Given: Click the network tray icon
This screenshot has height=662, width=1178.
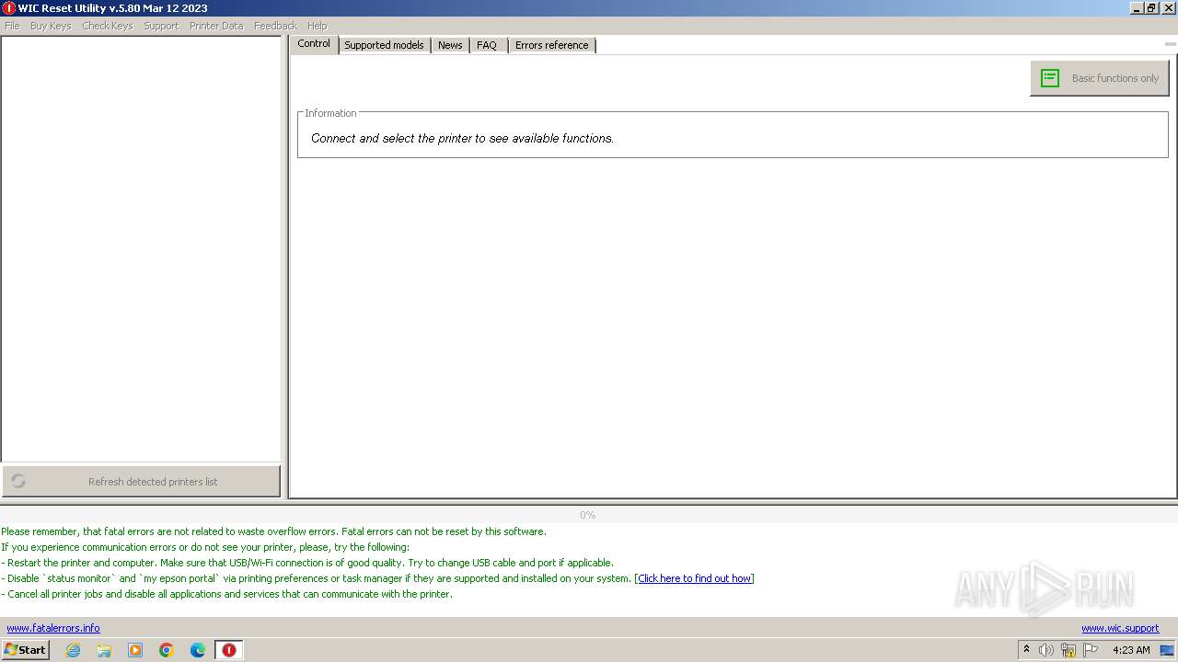Looking at the screenshot, I should [1068, 650].
